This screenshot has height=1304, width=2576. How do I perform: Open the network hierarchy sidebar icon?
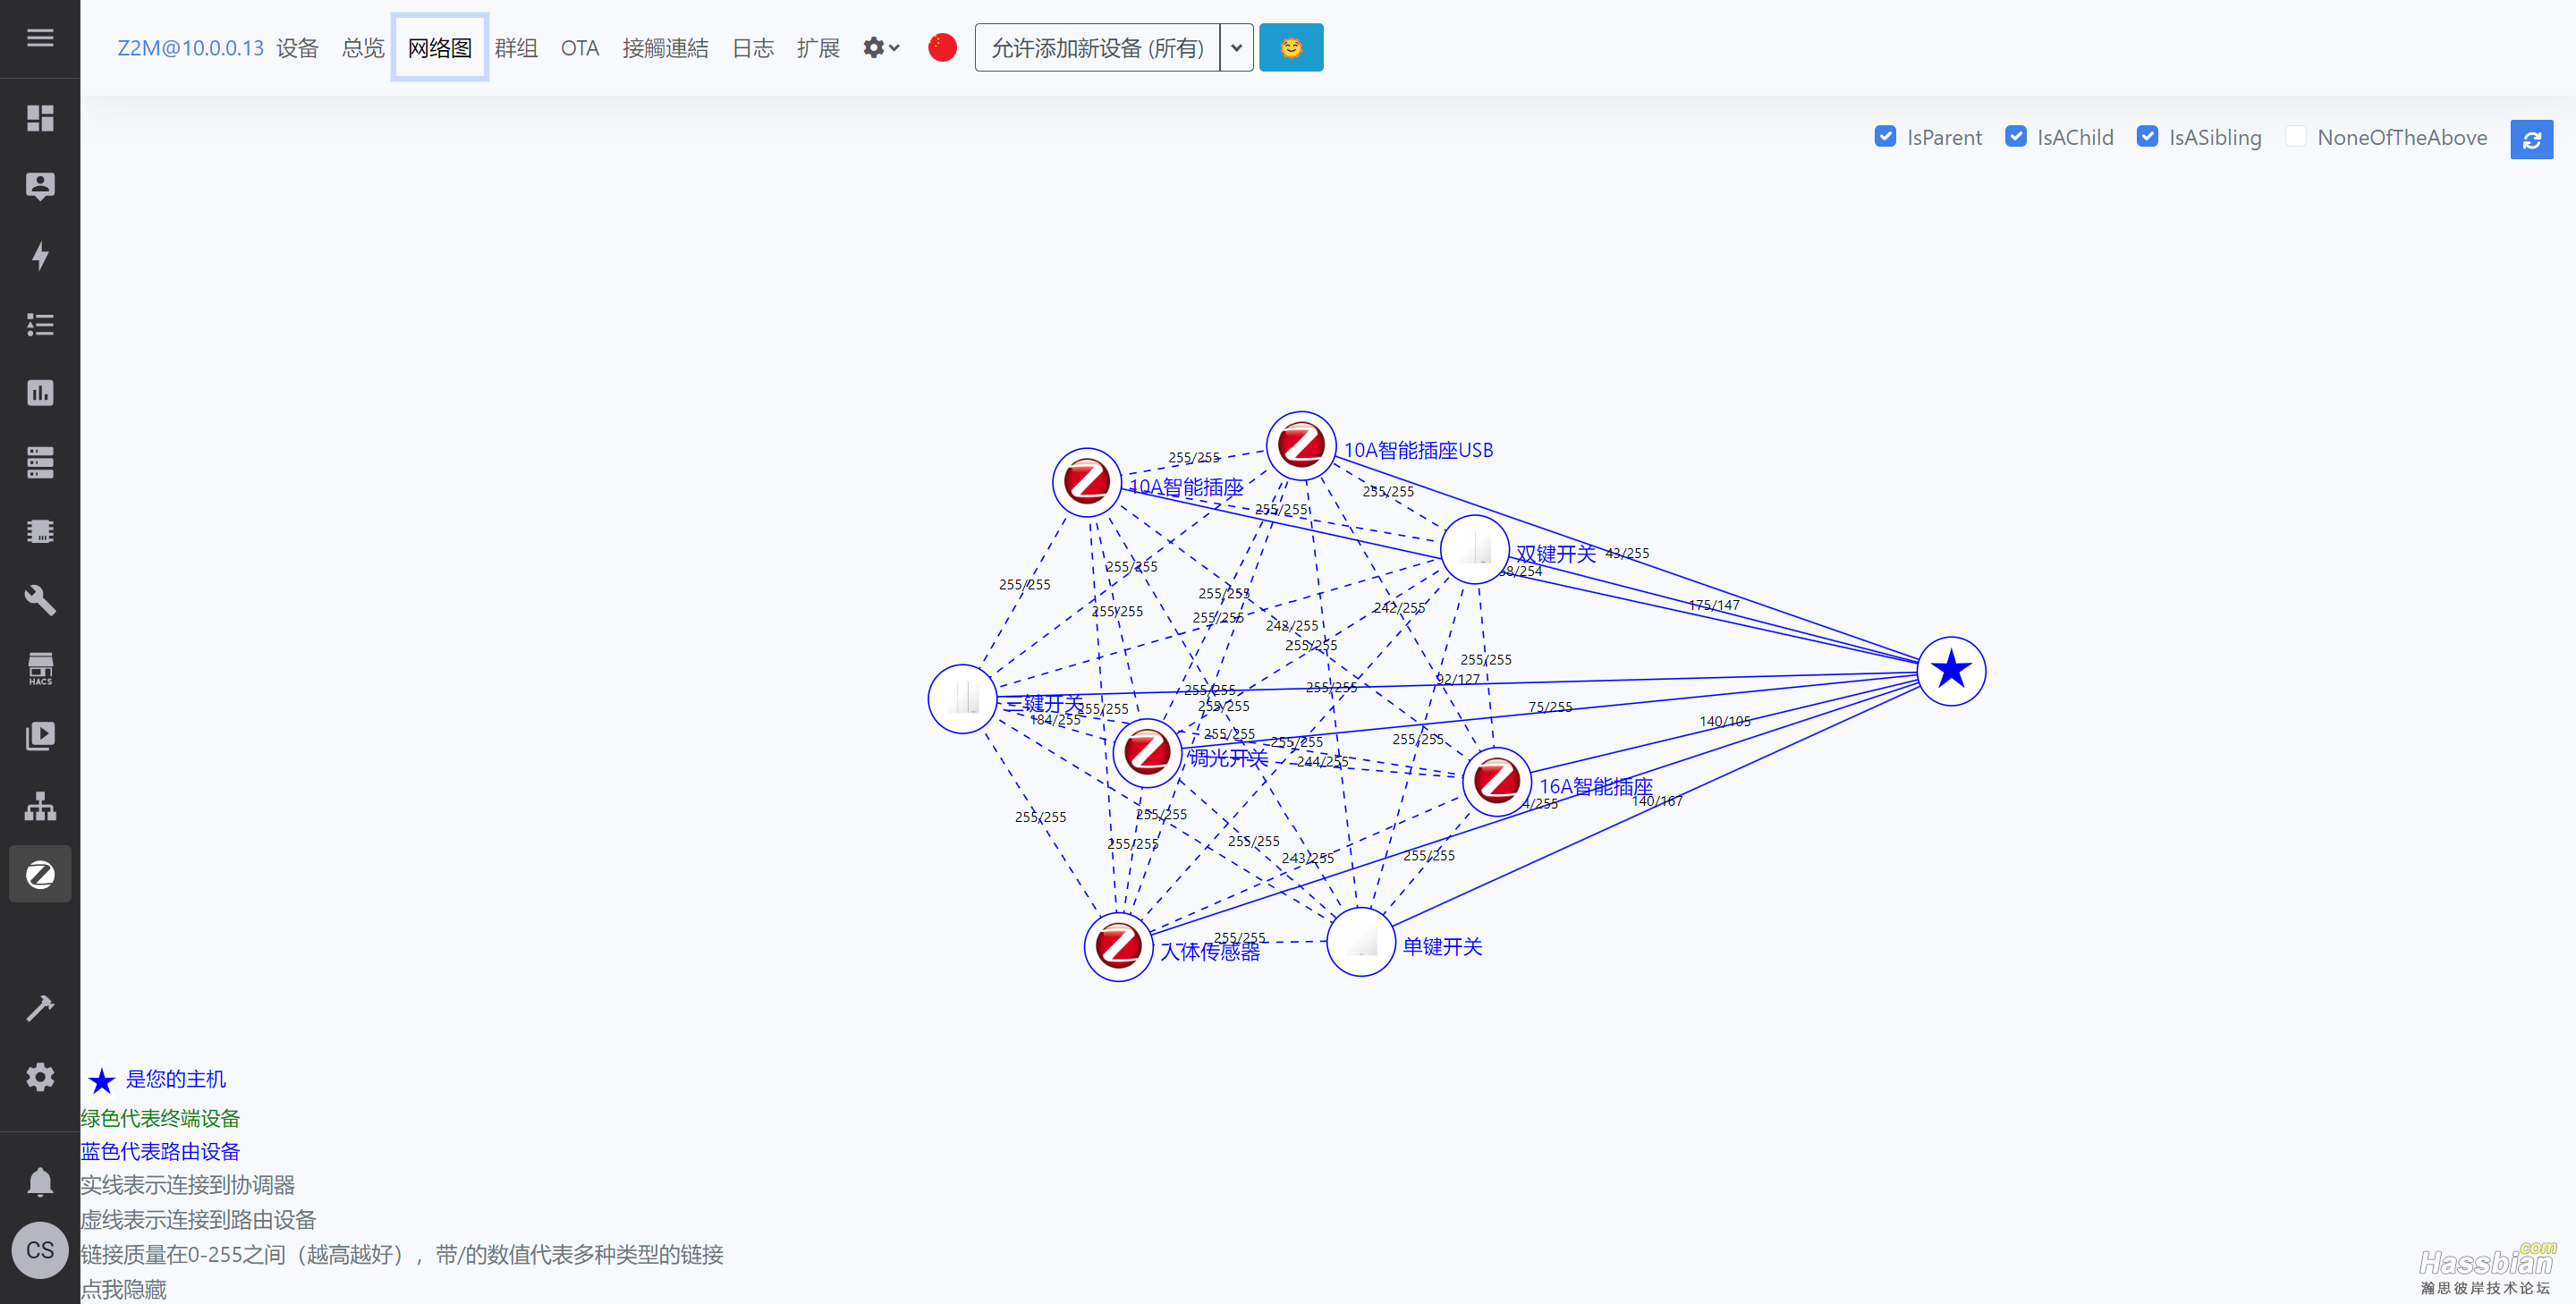(40, 806)
